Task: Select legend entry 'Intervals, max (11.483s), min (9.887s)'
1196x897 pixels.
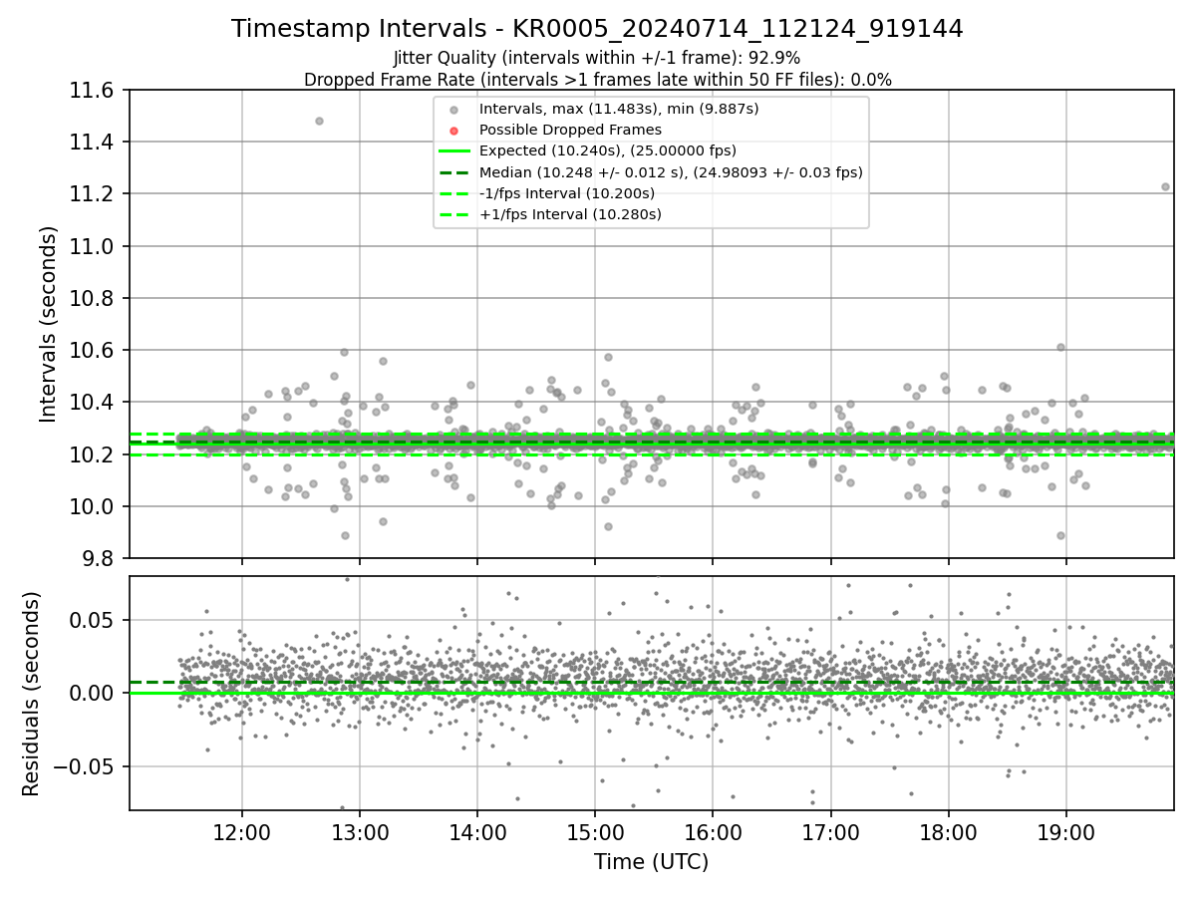Action: pyautogui.click(x=619, y=109)
